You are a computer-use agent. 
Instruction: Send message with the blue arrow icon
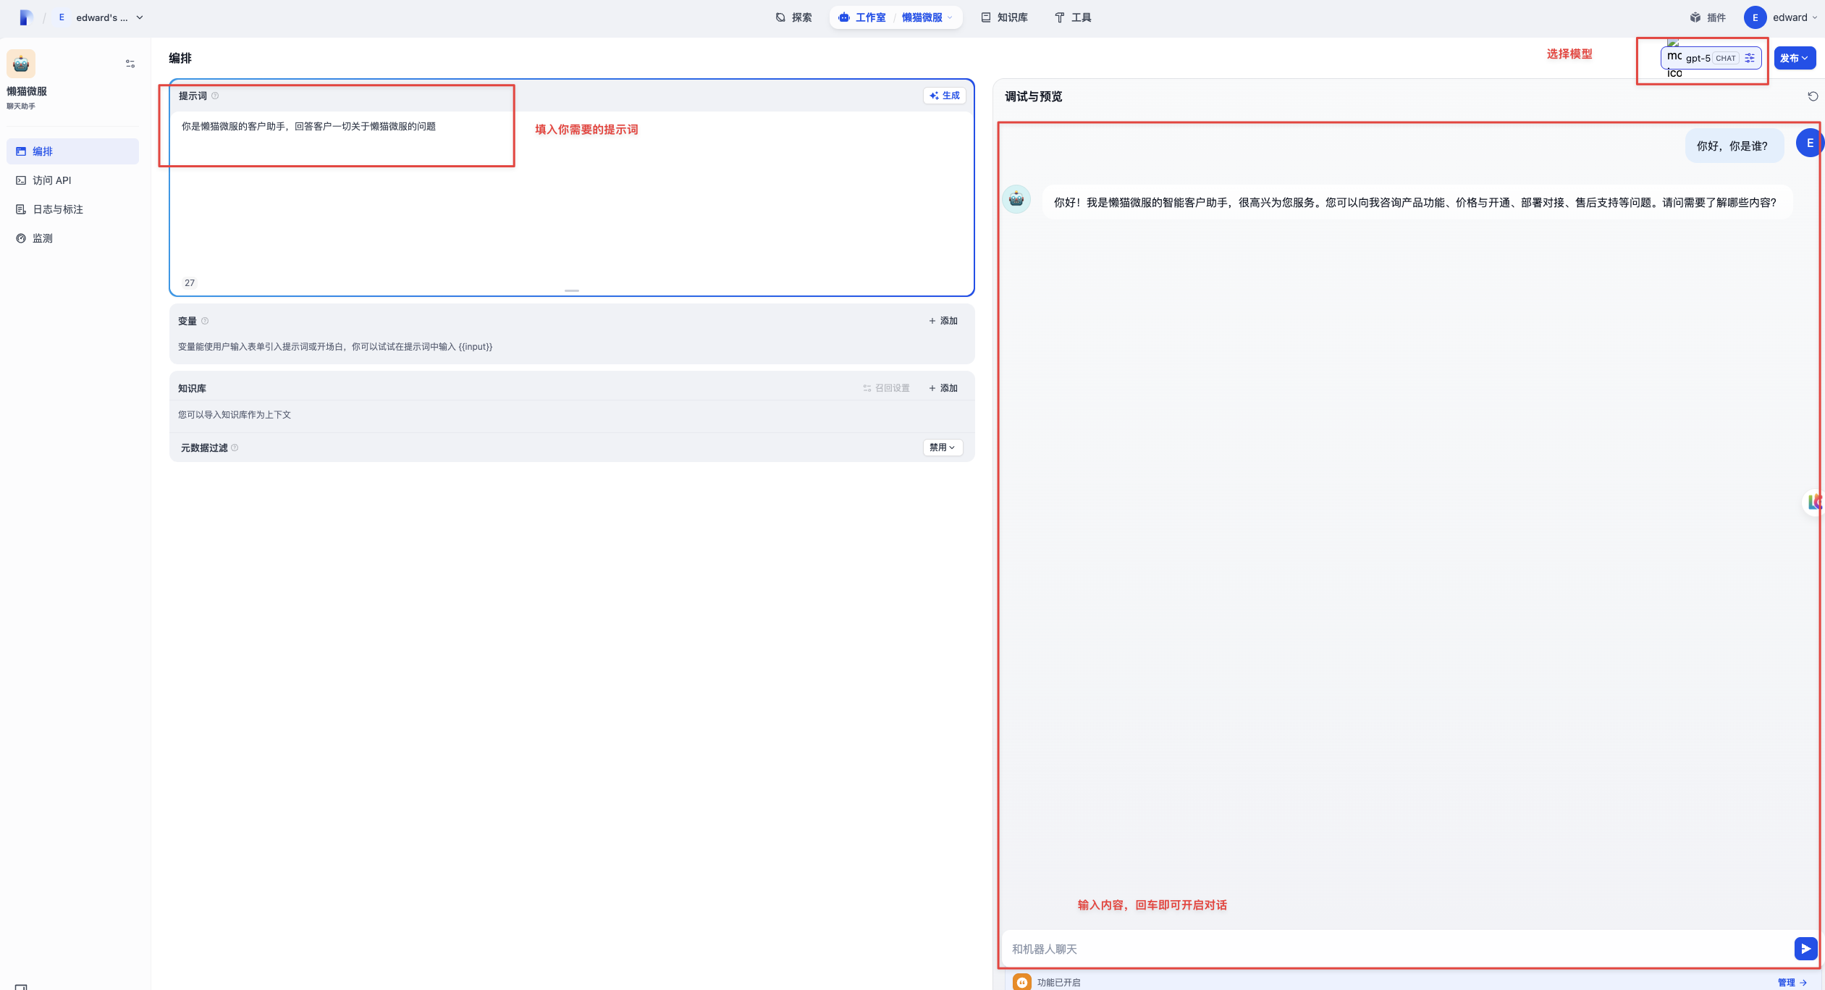pos(1805,948)
